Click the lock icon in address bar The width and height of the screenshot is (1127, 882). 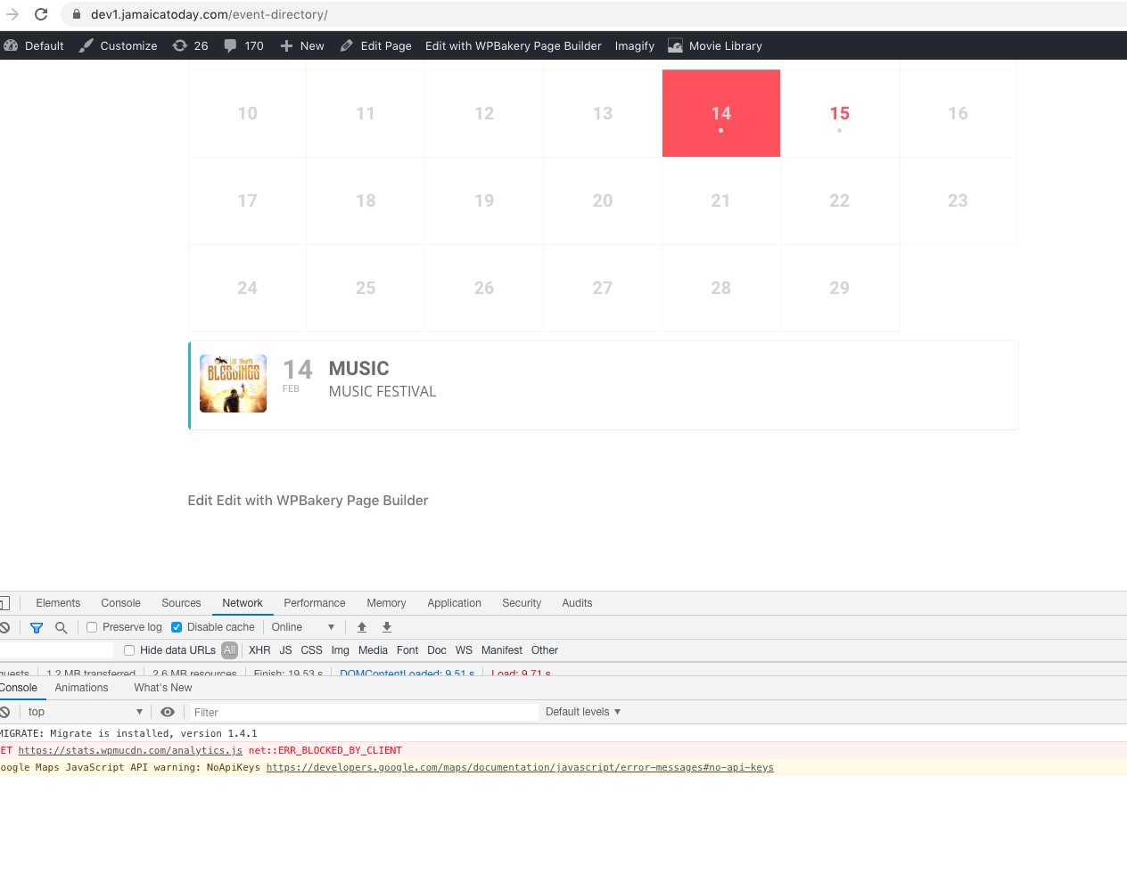pyautogui.click(x=77, y=14)
